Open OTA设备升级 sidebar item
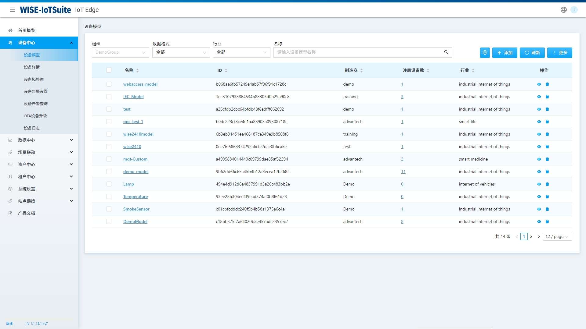The width and height of the screenshot is (586, 329). tap(35, 116)
